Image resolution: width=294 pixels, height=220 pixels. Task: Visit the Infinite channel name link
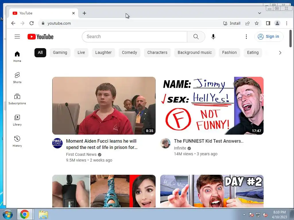tap(180, 148)
